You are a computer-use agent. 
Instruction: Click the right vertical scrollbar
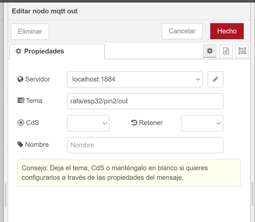[252, 194]
